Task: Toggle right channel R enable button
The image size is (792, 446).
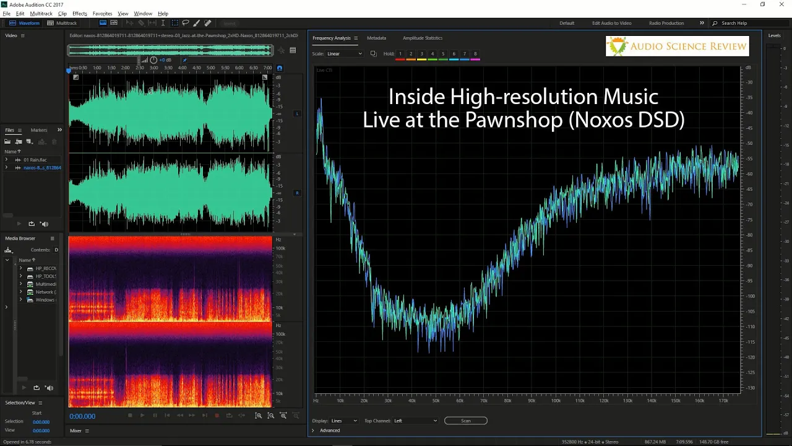Action: tap(297, 193)
